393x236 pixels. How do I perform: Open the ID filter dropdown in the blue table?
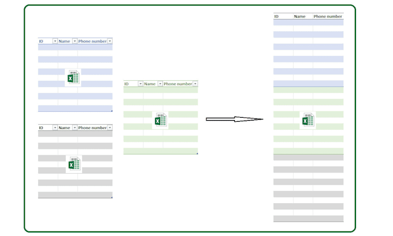tap(55, 41)
